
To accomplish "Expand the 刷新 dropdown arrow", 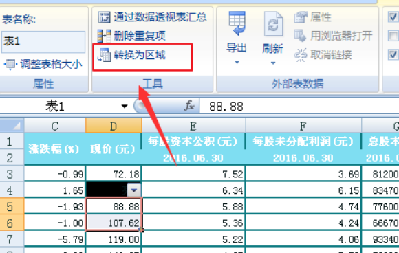I will point(273,63).
